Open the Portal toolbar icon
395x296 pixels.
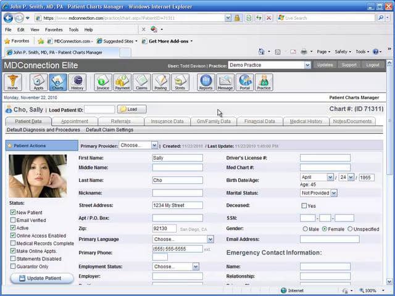pos(244,82)
